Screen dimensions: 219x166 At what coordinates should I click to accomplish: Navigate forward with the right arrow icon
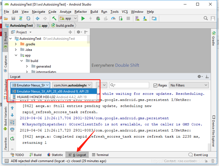coord(45,18)
